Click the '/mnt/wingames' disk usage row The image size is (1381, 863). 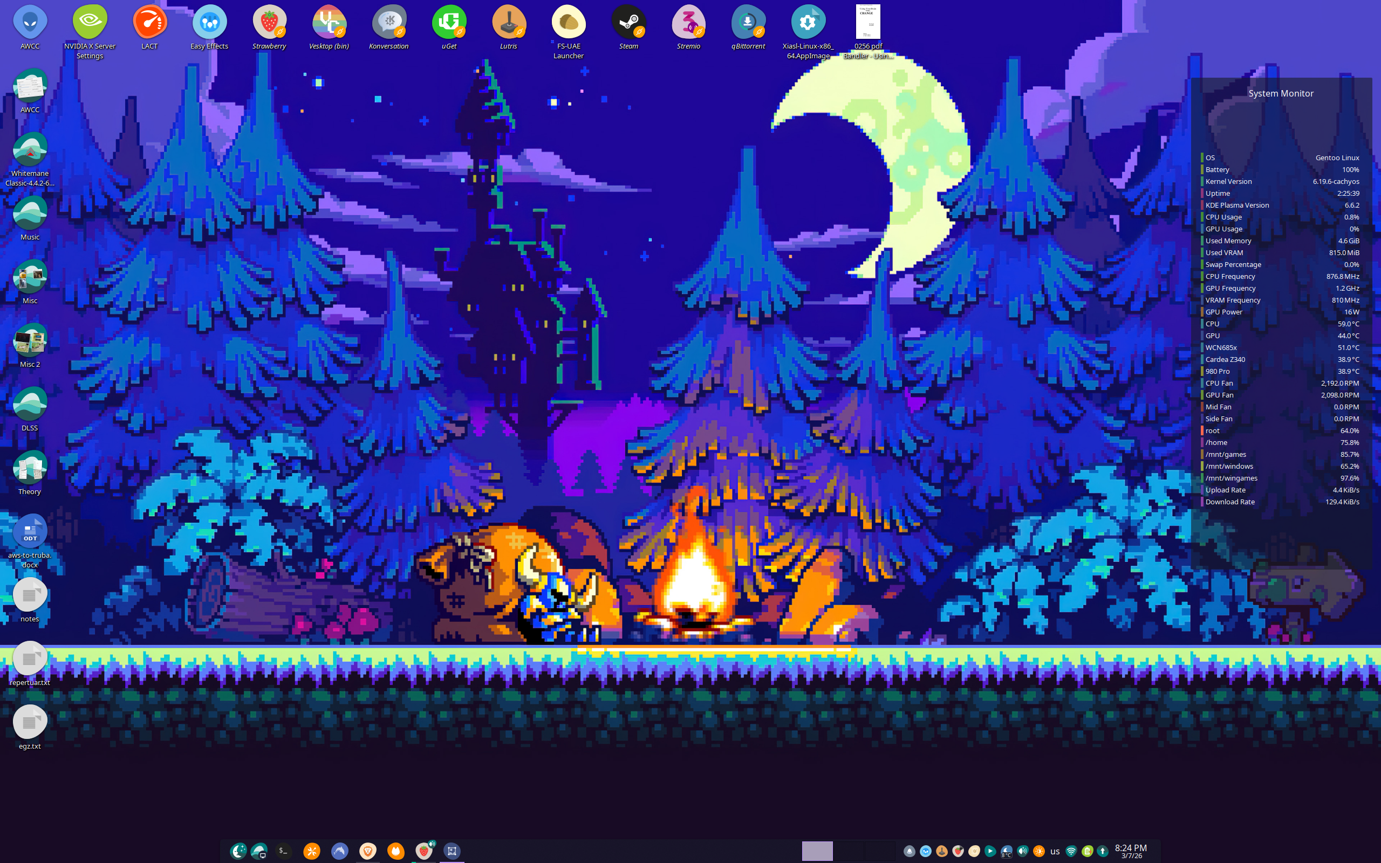(1280, 478)
